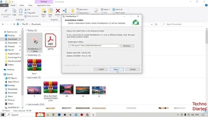The width and height of the screenshot is (208, 117).
Task: Click the taskbar volume icon
Action: (x=193, y=115)
